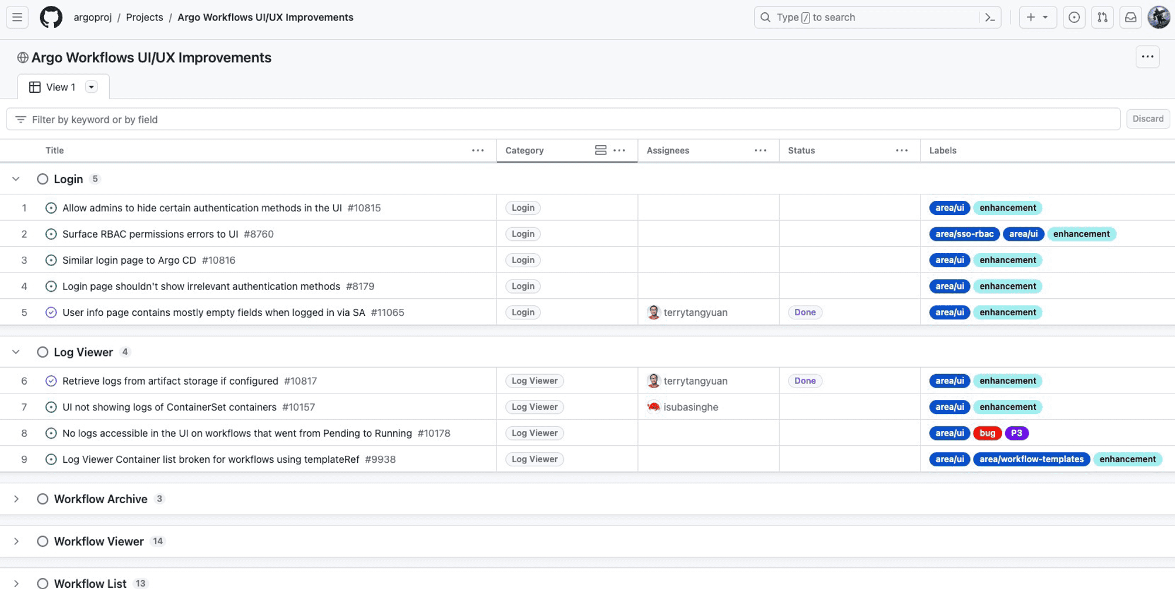Open the View 1 dropdown arrow
The height and width of the screenshot is (589, 1175).
[91, 87]
